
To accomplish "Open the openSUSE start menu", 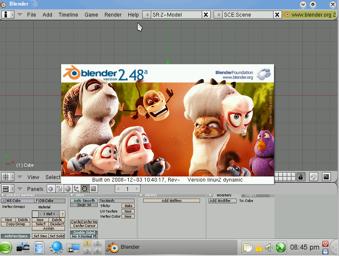I will point(6,247).
